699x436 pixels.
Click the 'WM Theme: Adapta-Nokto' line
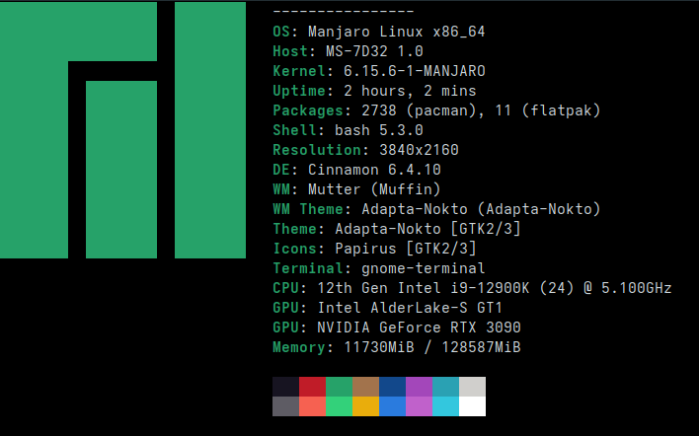coord(436,209)
